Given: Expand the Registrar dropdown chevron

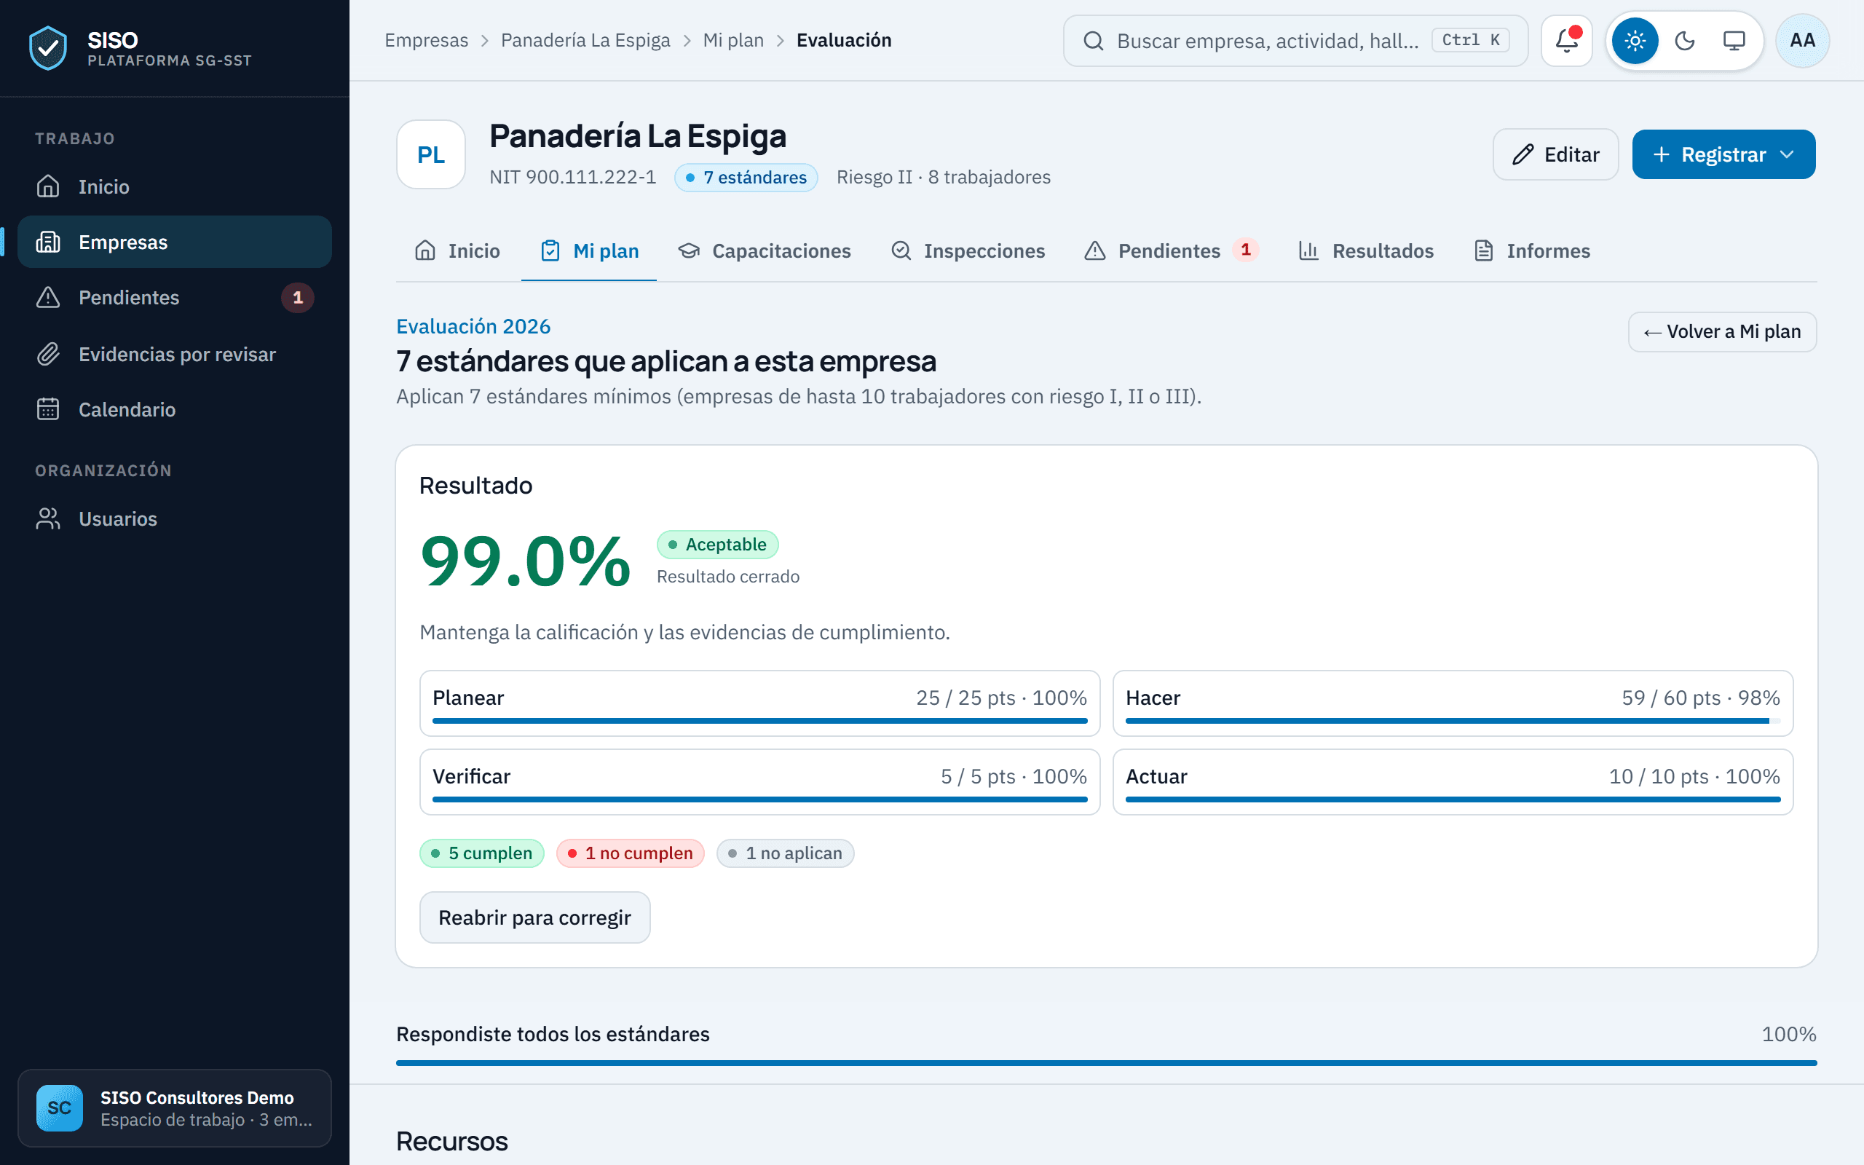Looking at the screenshot, I should 1787,154.
